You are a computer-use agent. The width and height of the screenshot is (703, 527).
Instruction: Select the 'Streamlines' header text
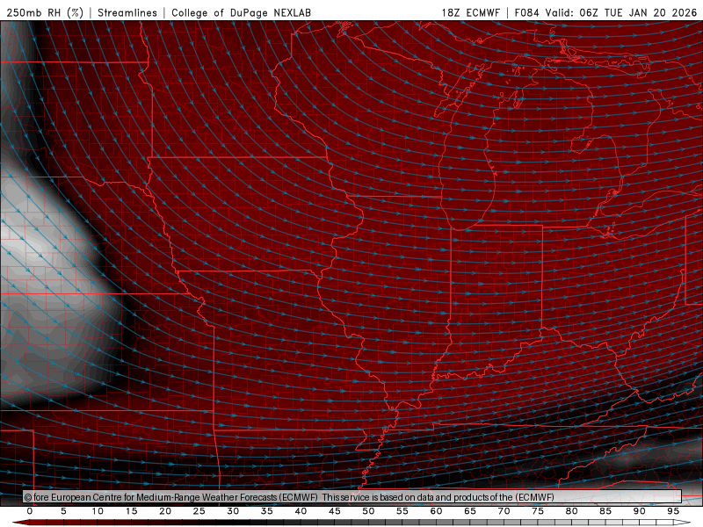[x=127, y=12]
